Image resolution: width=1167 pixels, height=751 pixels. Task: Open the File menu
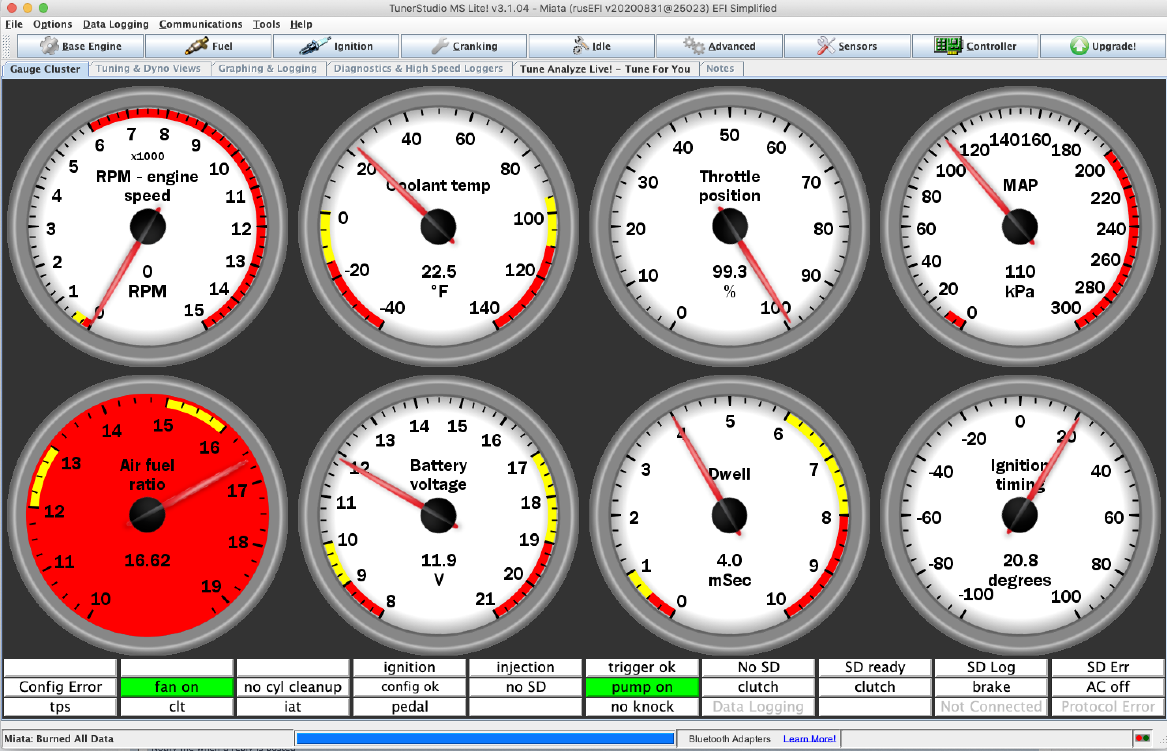(14, 24)
